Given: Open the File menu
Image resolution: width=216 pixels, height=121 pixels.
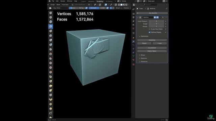Looking at the screenshot, I should [53, 1].
